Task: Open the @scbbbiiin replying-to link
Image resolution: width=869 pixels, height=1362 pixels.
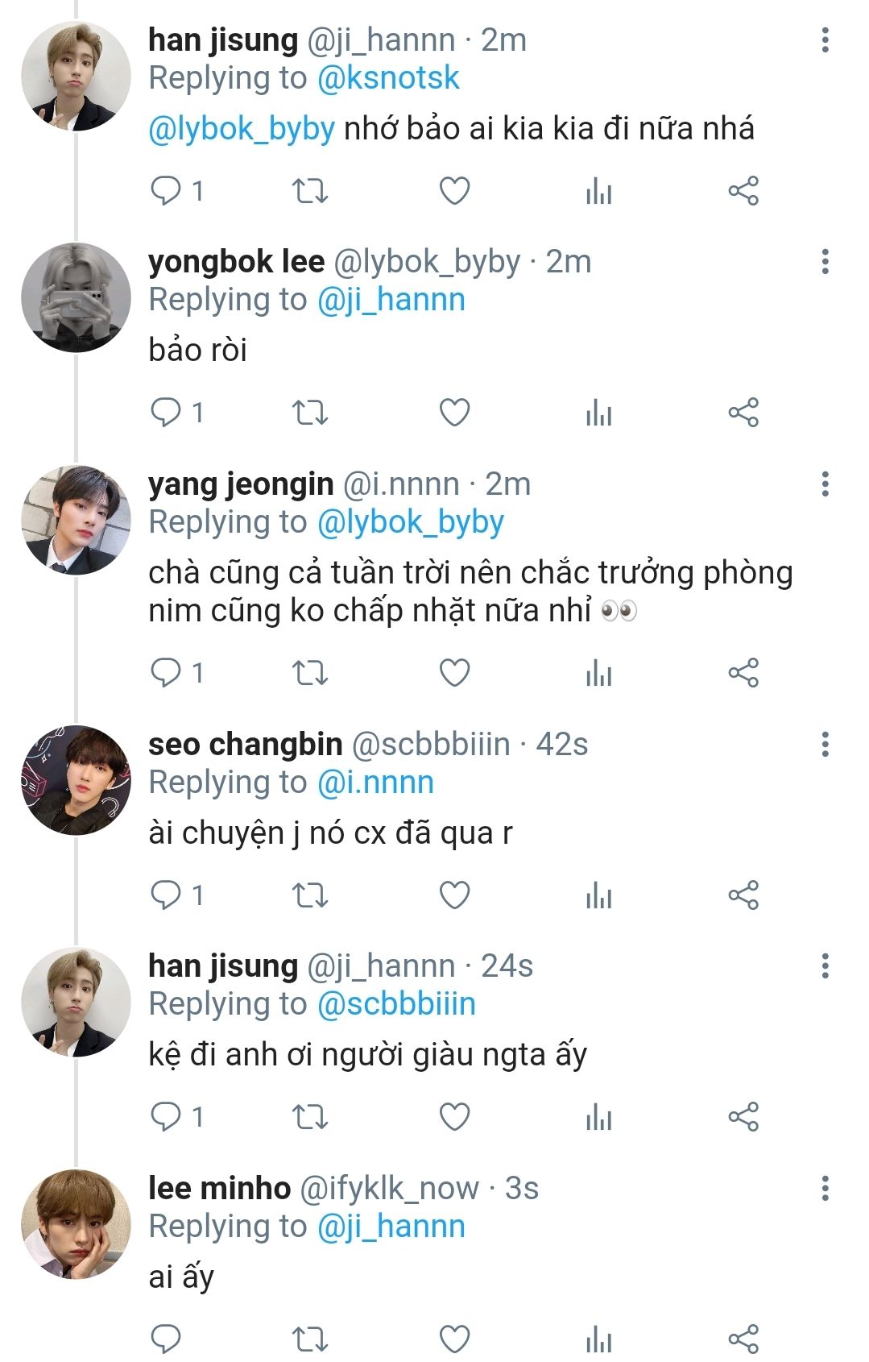Action: coord(396,1004)
